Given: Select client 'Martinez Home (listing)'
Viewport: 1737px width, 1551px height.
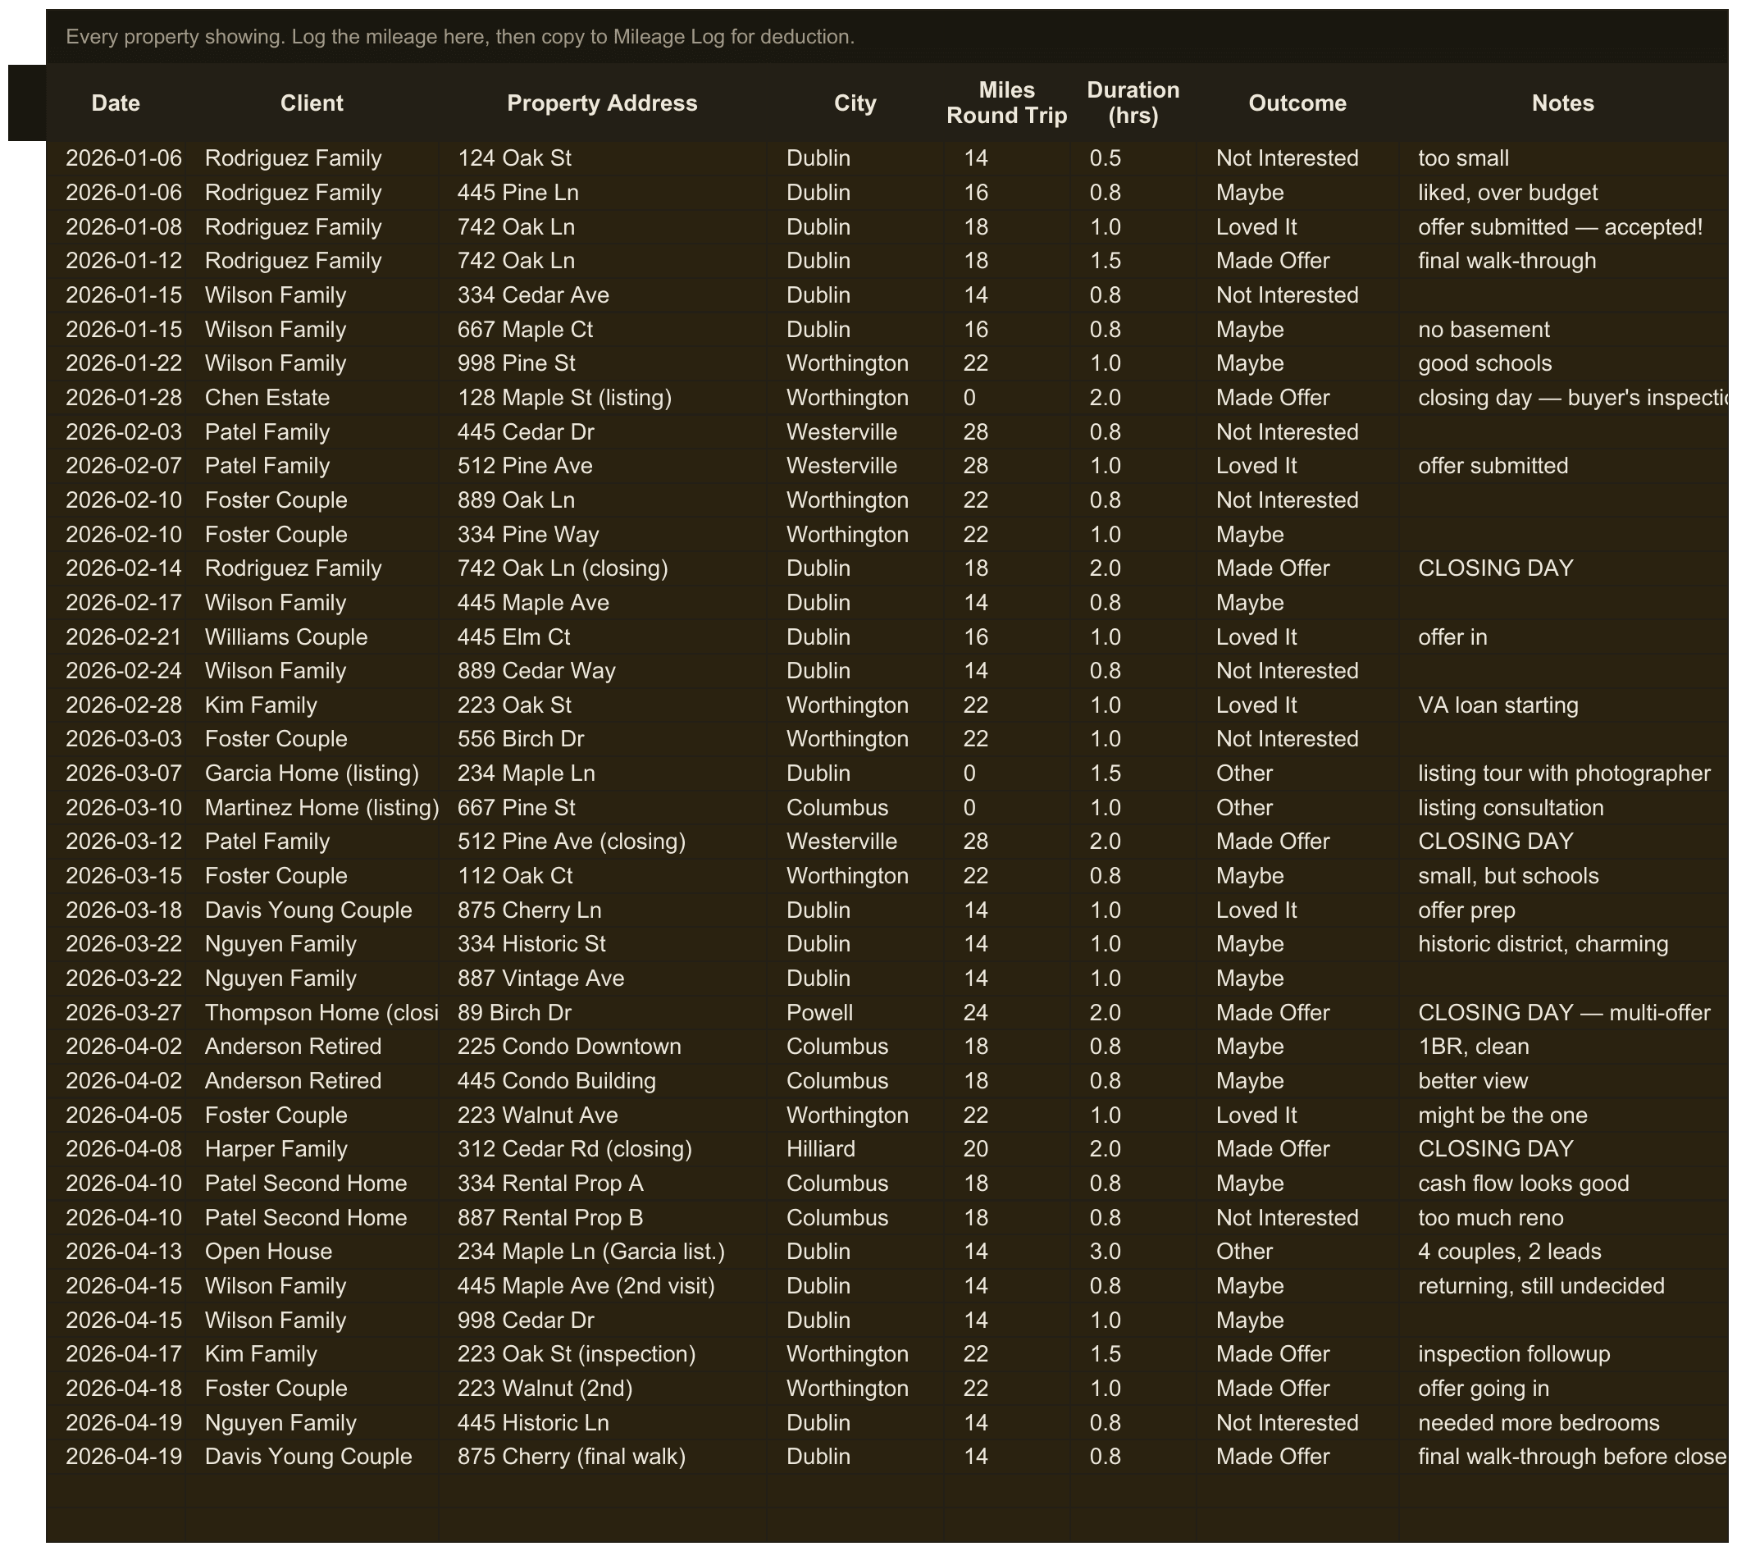Looking at the screenshot, I should (x=312, y=808).
